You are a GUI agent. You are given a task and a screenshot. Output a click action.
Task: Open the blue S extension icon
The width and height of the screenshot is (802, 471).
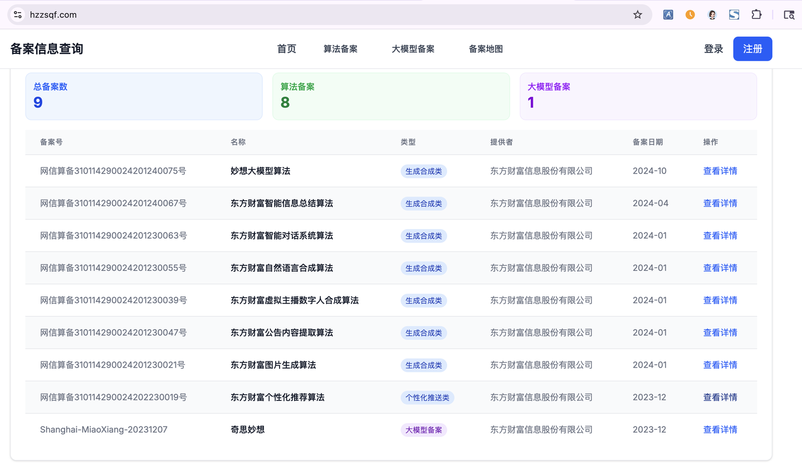coord(734,15)
